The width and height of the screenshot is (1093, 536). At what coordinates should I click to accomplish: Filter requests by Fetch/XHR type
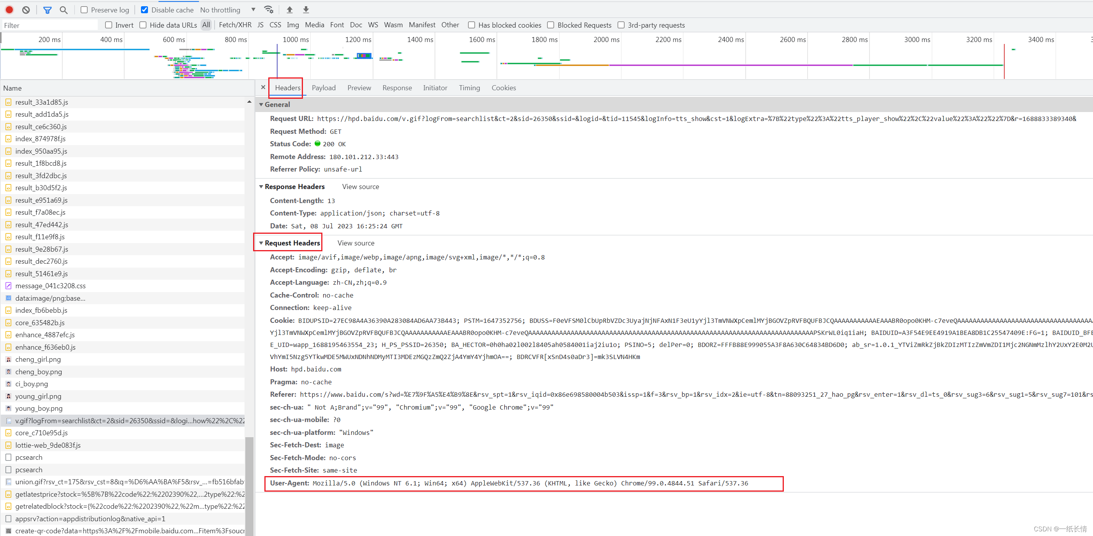coord(235,25)
